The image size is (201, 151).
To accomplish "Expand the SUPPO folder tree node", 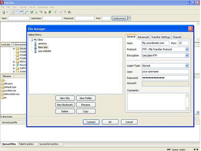I will tap(14, 68).
